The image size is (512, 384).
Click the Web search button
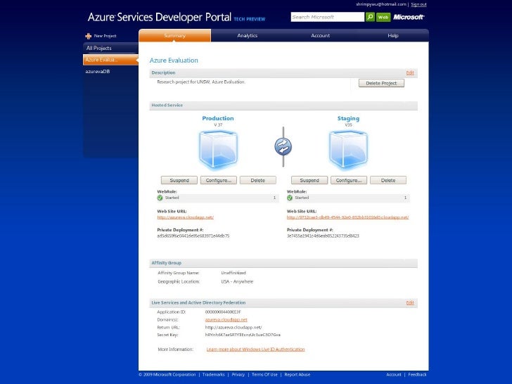(383, 17)
